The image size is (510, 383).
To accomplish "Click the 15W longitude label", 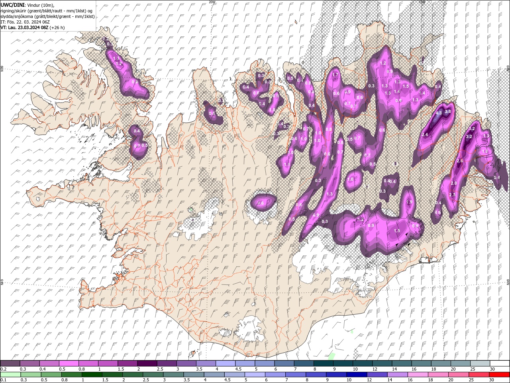I will 422,2.
